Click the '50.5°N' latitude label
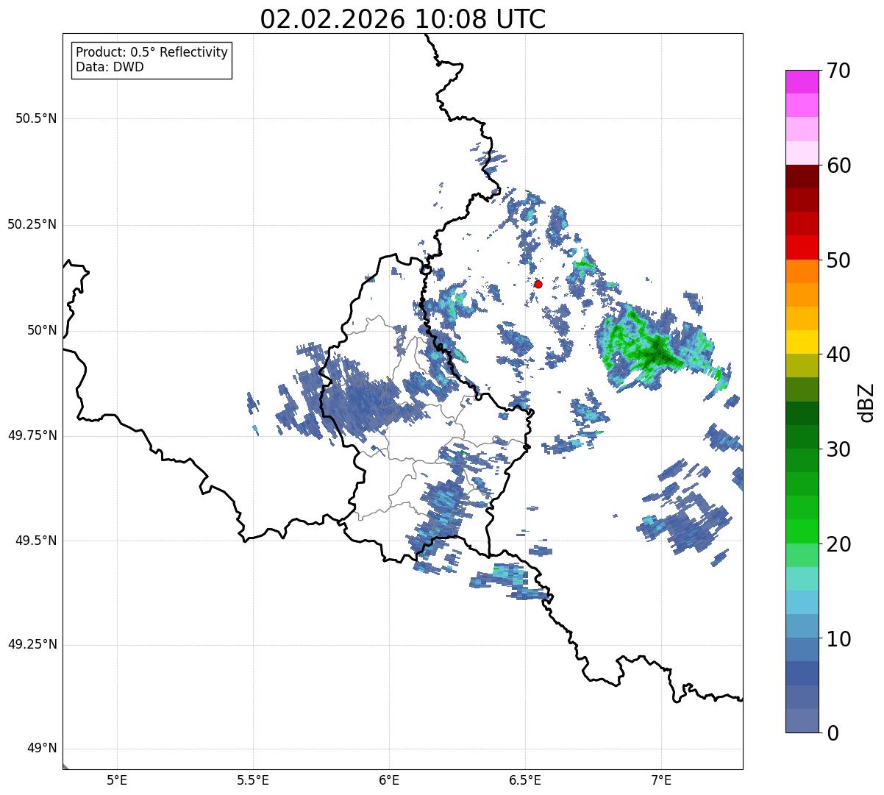Image resolution: width=884 pixels, height=795 pixels. coord(36,118)
